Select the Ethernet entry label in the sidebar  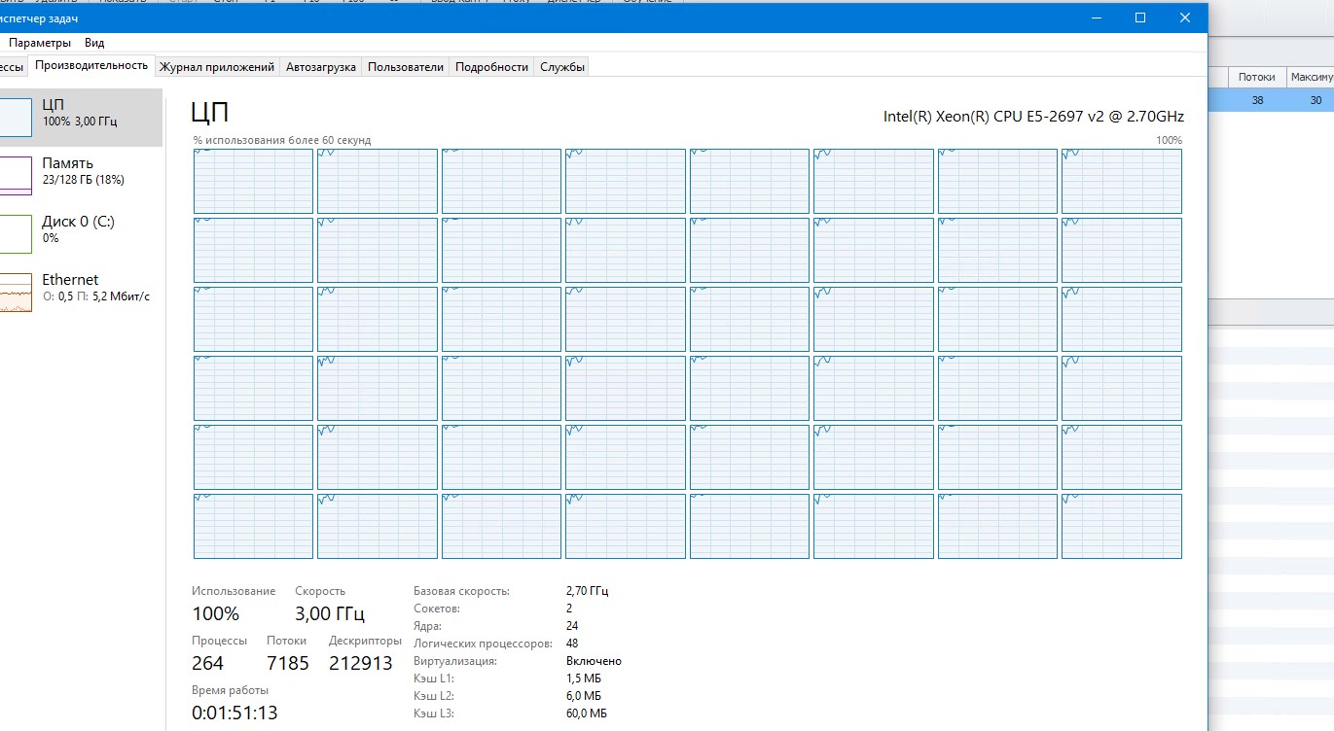[70, 280]
